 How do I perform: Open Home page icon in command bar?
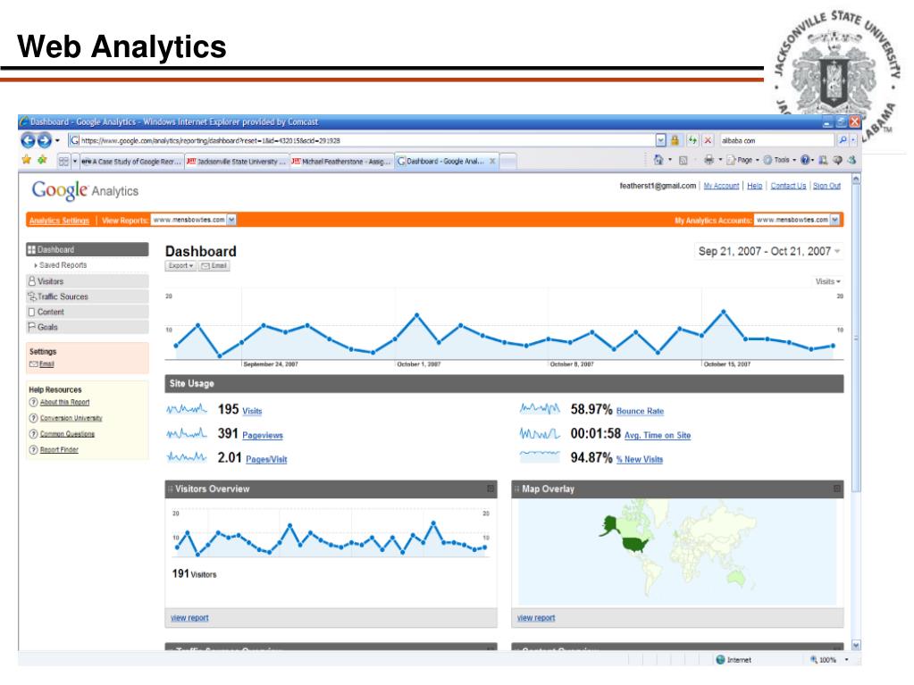point(658,160)
